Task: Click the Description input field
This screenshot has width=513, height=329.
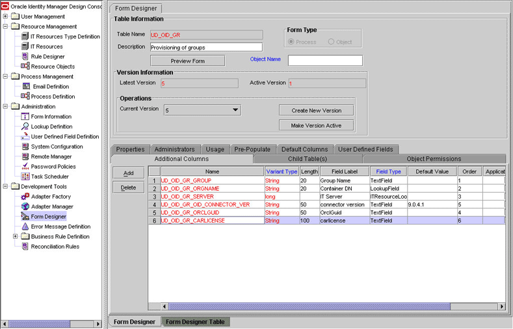Action: [x=206, y=47]
